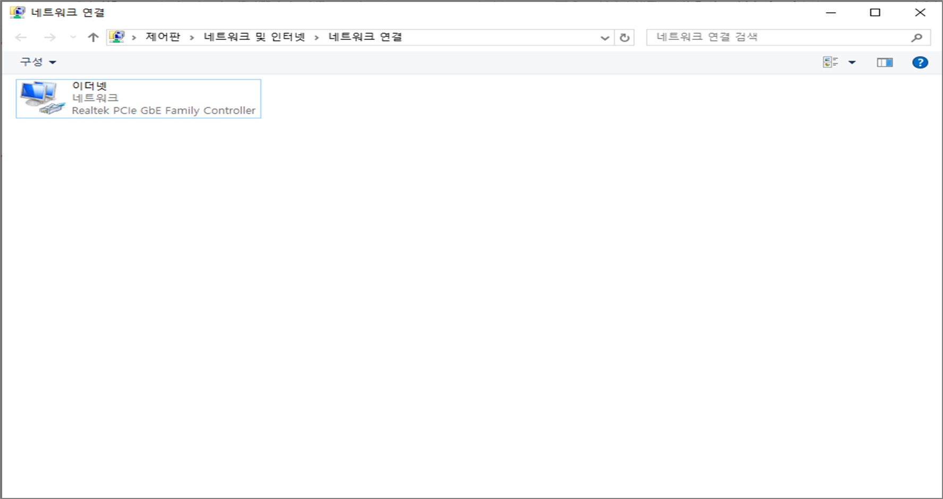Select the 이더넷 adapter icon

tap(43, 98)
